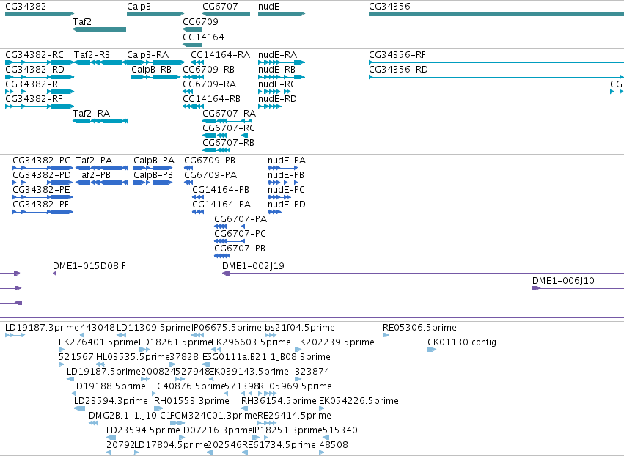Select transcript nudE-RC
The width and height of the screenshot is (624, 456).
[274, 92]
